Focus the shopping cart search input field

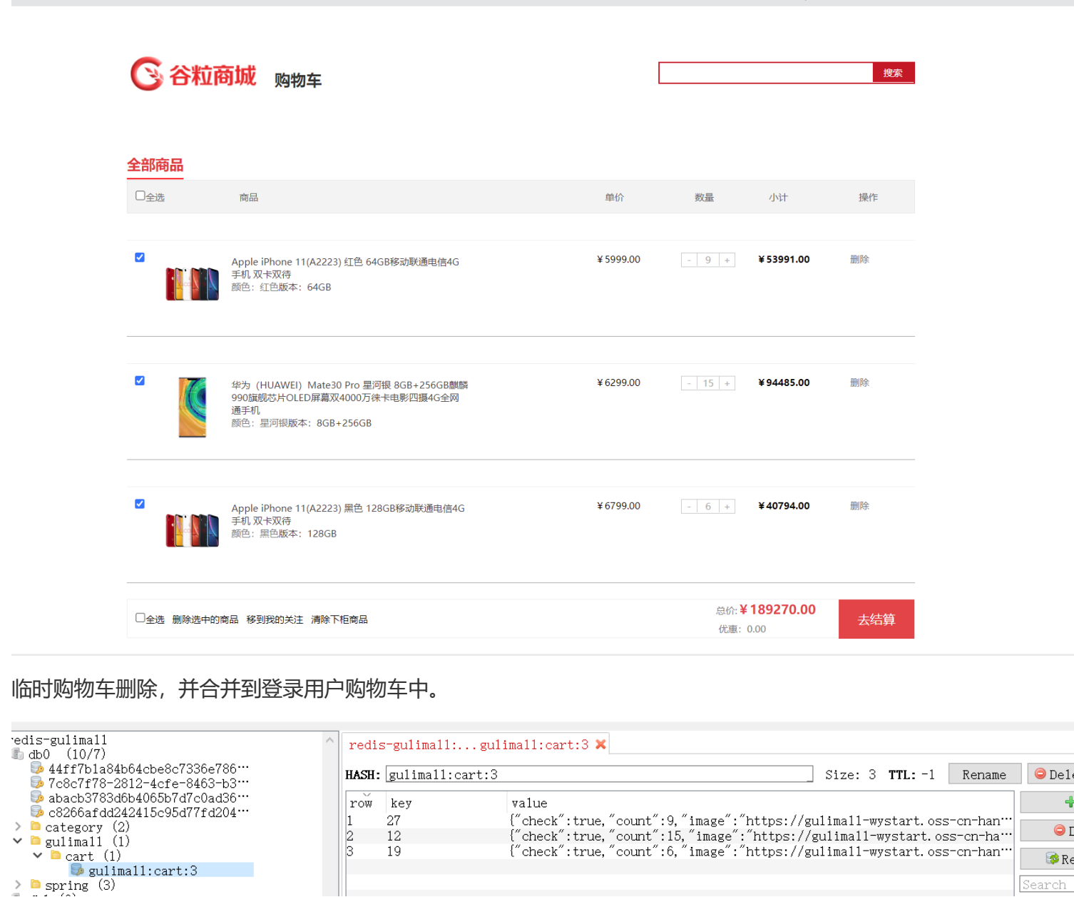tap(766, 73)
